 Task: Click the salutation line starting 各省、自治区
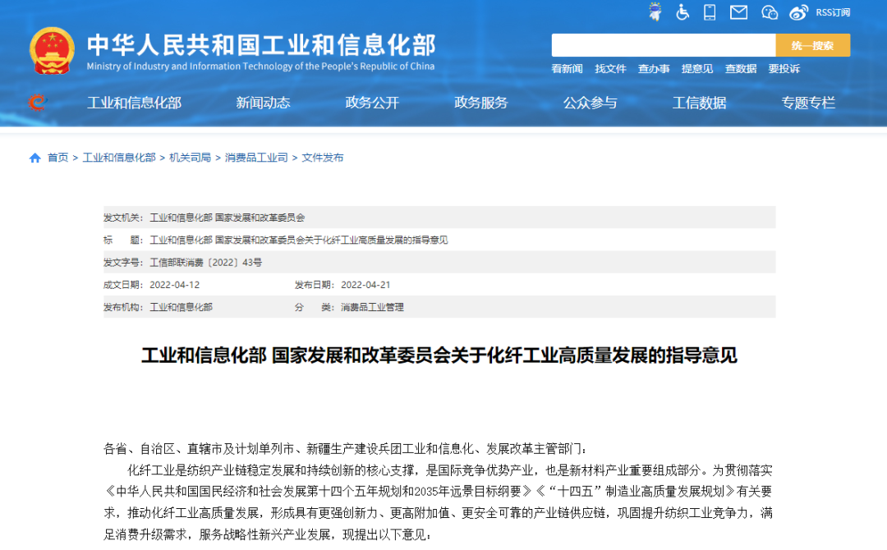(346, 449)
